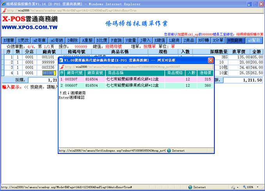Click the Internet zone globe icon in status bar
The width and height of the screenshot is (265, 191).
[x=190, y=187]
